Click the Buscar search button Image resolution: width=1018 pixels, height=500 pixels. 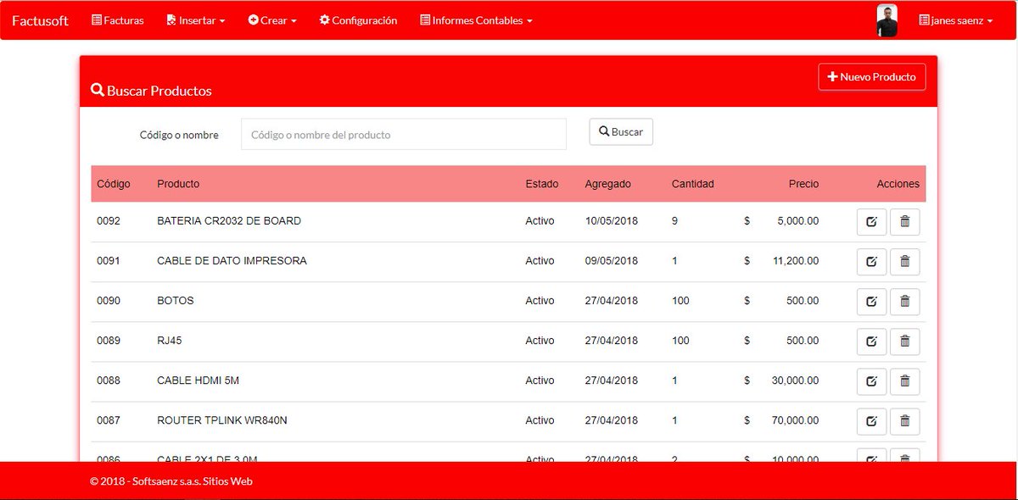pos(621,131)
